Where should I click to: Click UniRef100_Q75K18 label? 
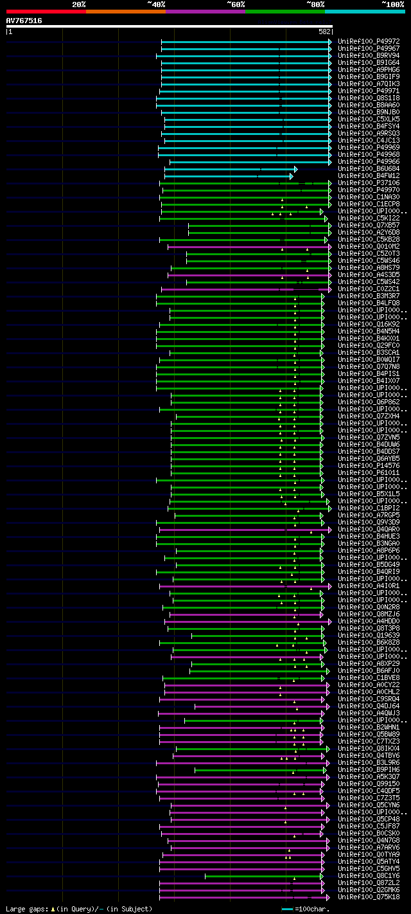pos(369,897)
